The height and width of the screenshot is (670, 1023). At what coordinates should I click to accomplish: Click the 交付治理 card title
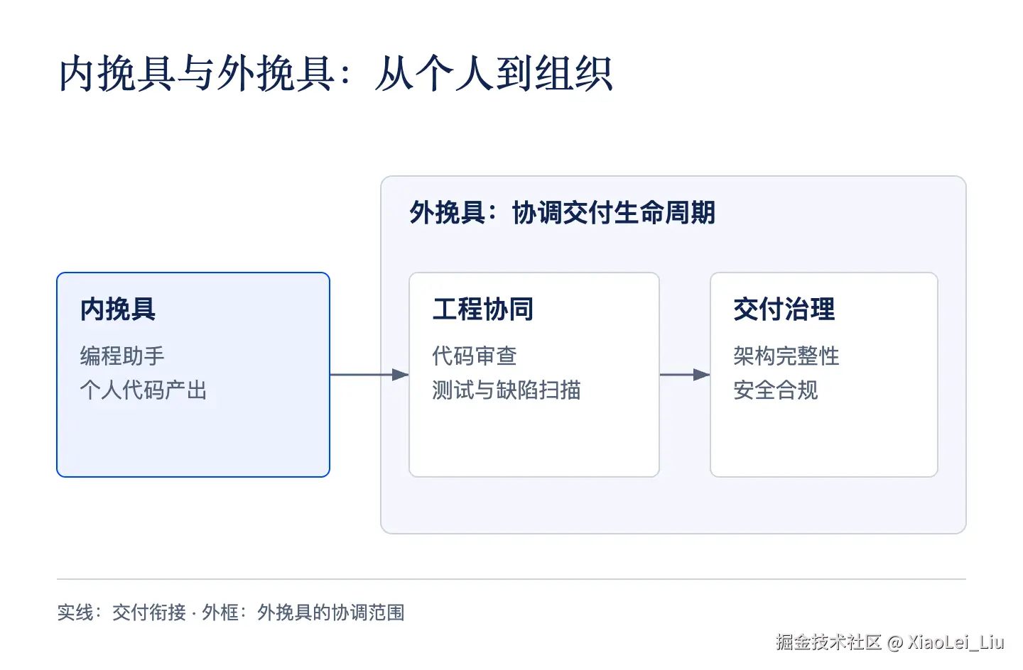[x=784, y=309]
